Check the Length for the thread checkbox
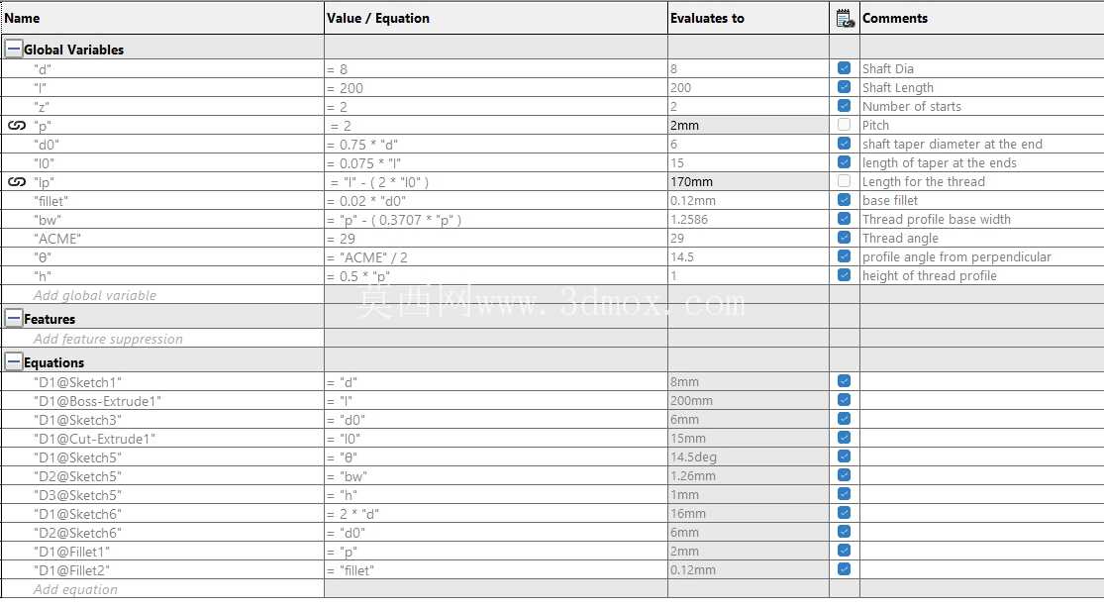Screen dimensions: 1104x608 pos(845,181)
